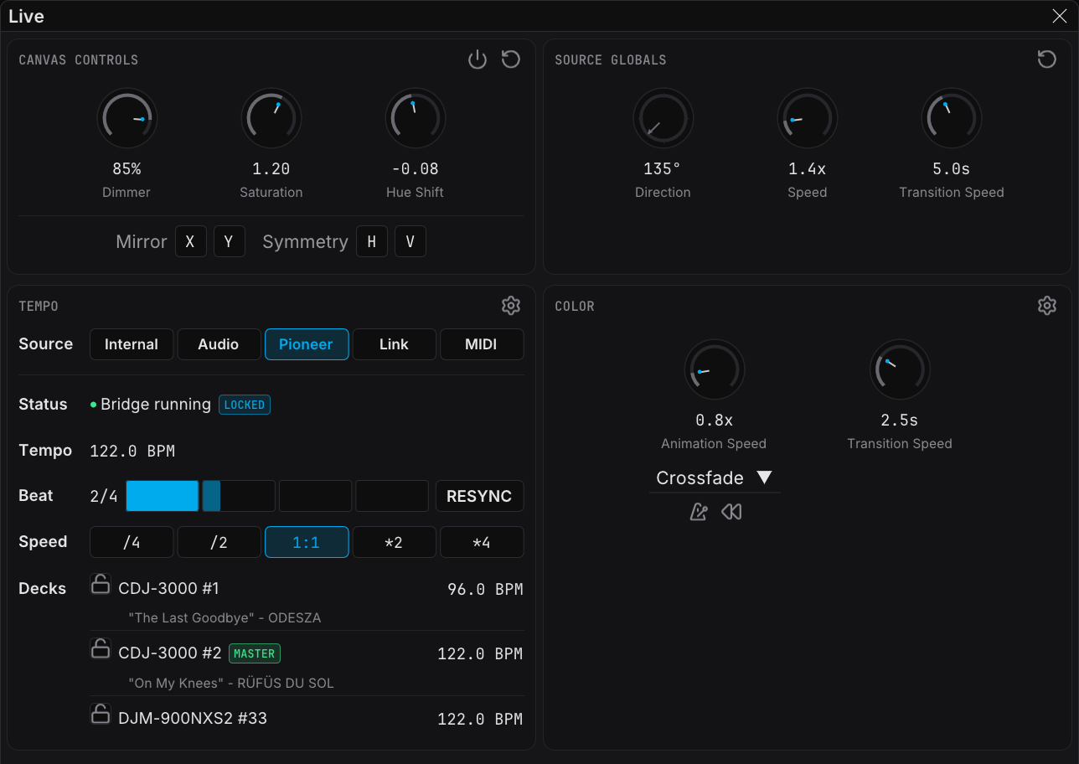
Task: Click the 122.0 BPM tempo value
Action: pos(132,452)
